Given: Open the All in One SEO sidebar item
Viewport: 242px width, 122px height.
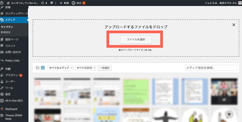Looking at the screenshot, I should (14, 101).
